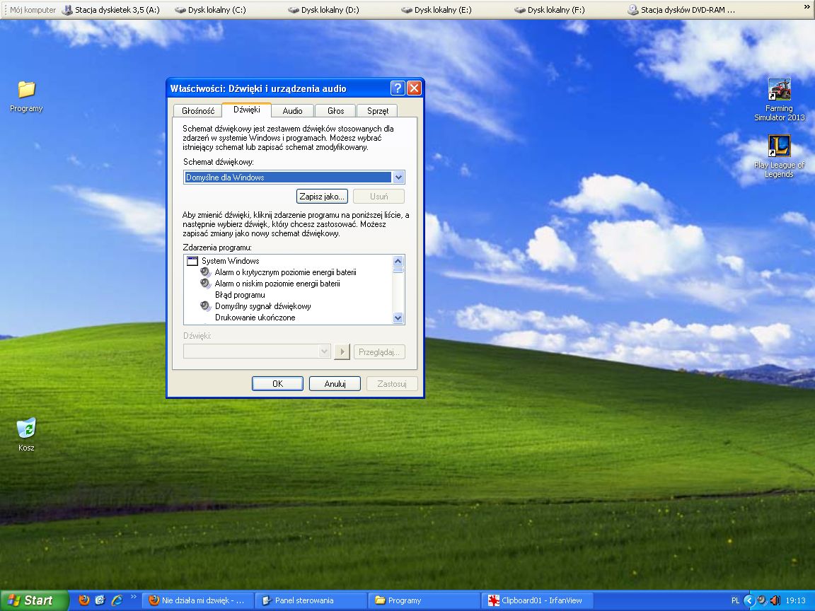
Task: Open the Programy folder on the desktop
Action: coord(26,97)
